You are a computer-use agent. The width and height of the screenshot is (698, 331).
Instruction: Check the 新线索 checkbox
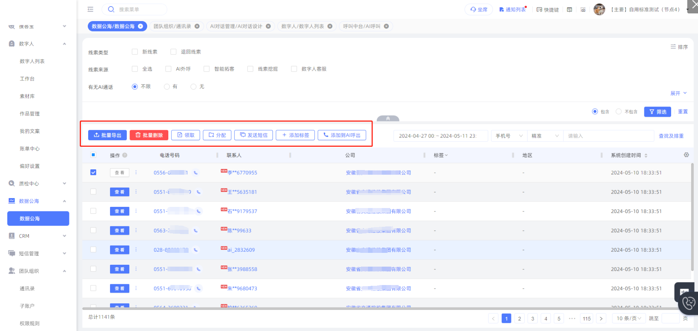[x=135, y=52]
